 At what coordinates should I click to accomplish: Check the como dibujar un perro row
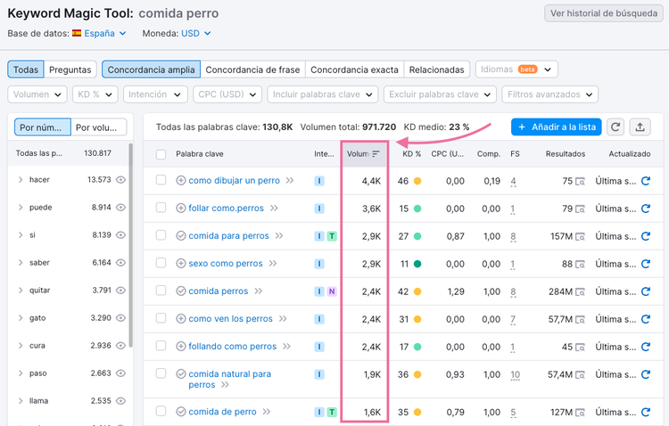161,180
